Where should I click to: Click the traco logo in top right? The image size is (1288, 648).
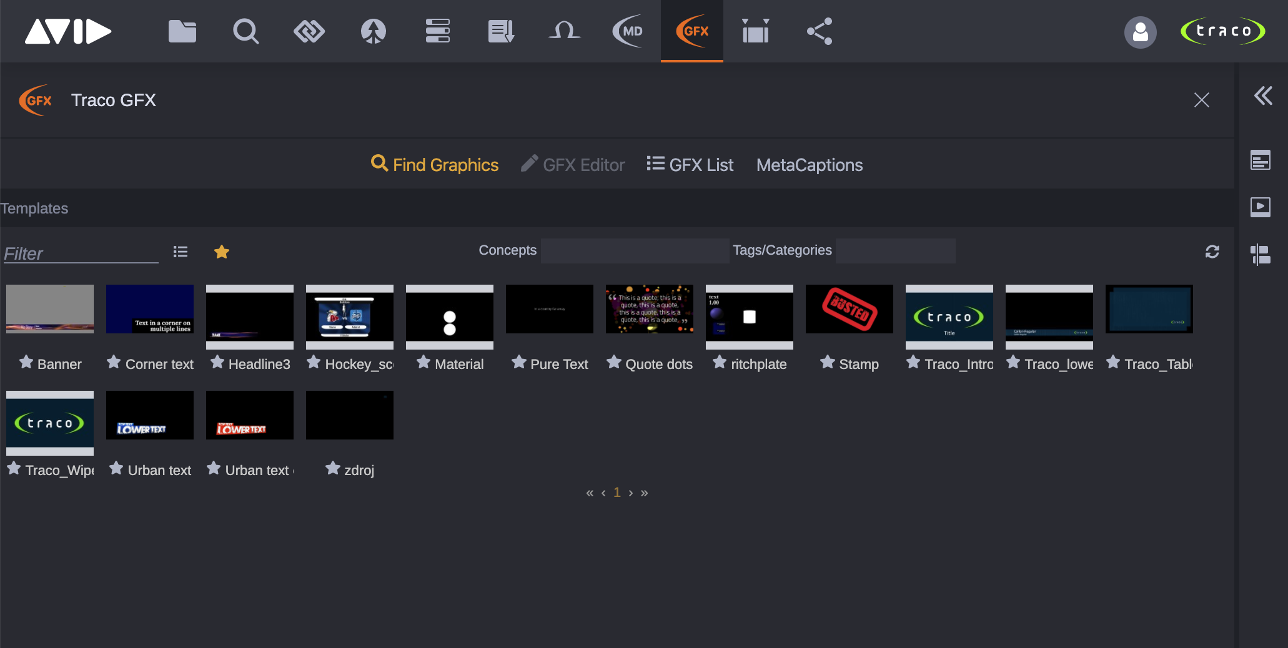point(1223,31)
